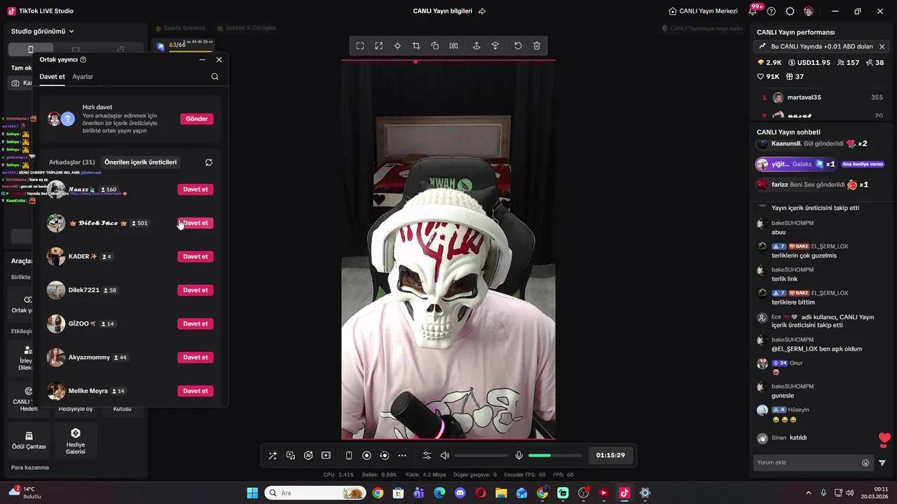Open the help icon in title bar
Viewport: 897px width, 504px height.
click(772, 11)
